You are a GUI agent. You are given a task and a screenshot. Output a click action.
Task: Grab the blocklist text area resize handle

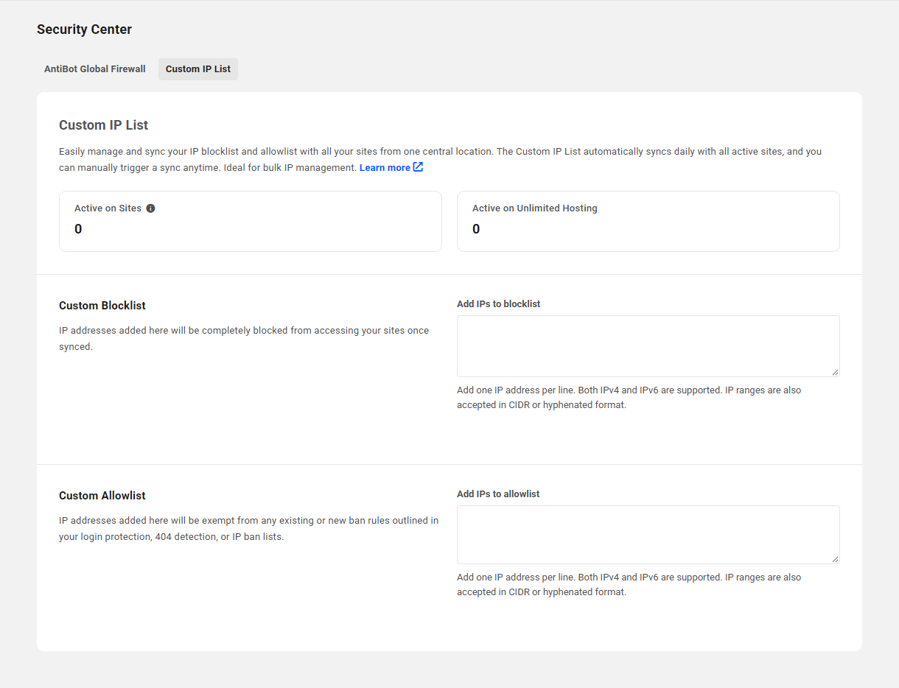[x=835, y=372]
